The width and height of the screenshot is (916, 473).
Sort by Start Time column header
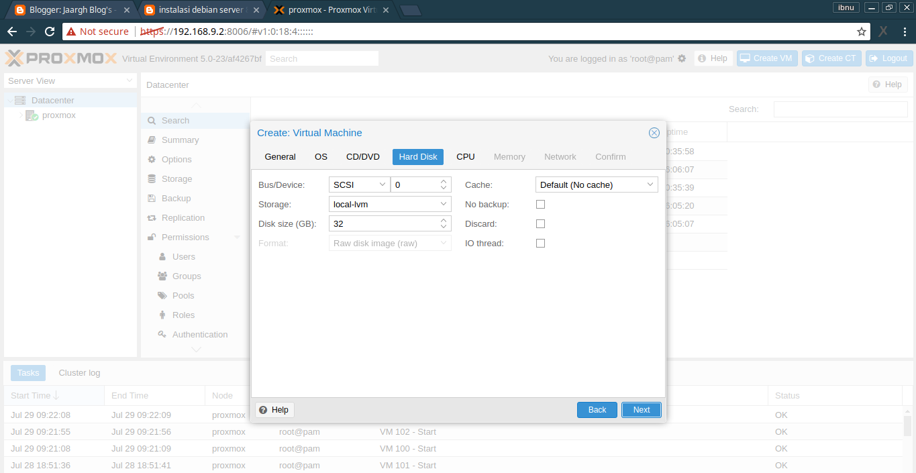[54, 396]
